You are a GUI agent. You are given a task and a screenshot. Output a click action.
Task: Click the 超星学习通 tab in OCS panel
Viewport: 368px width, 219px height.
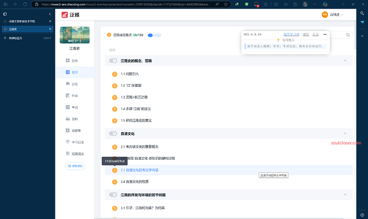[291, 35]
